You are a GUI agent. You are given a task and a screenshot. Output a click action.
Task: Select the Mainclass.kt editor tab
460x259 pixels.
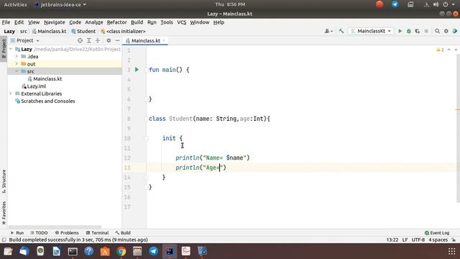click(145, 40)
